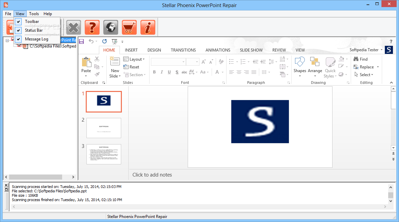Screen dimensions: 399x222
Task: Click the Reset slide button
Action: tap(131, 67)
